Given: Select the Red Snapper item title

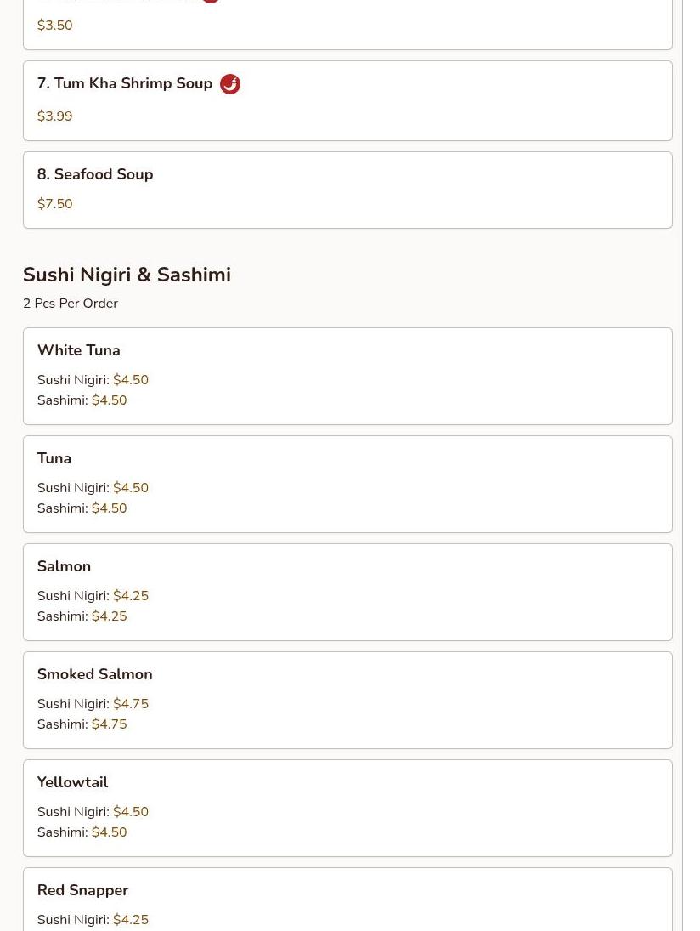Looking at the screenshot, I should (x=83, y=891).
